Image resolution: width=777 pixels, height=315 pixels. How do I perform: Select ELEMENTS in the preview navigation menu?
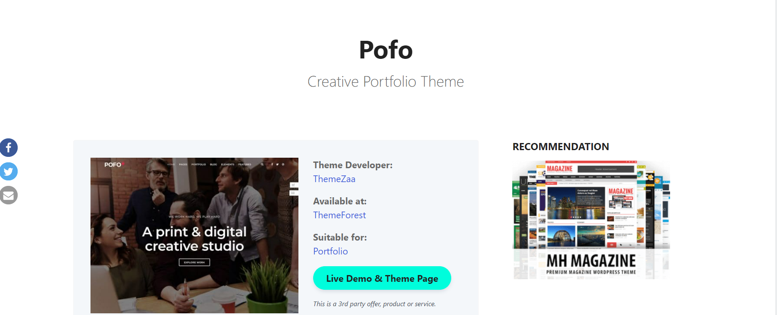[228, 164]
